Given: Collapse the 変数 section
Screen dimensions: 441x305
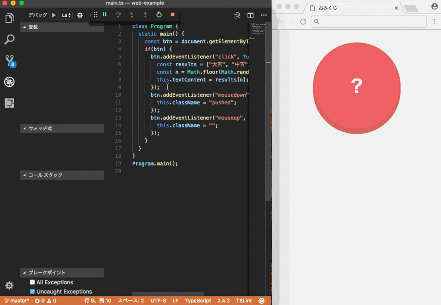Looking at the screenshot, I should (x=62, y=27).
